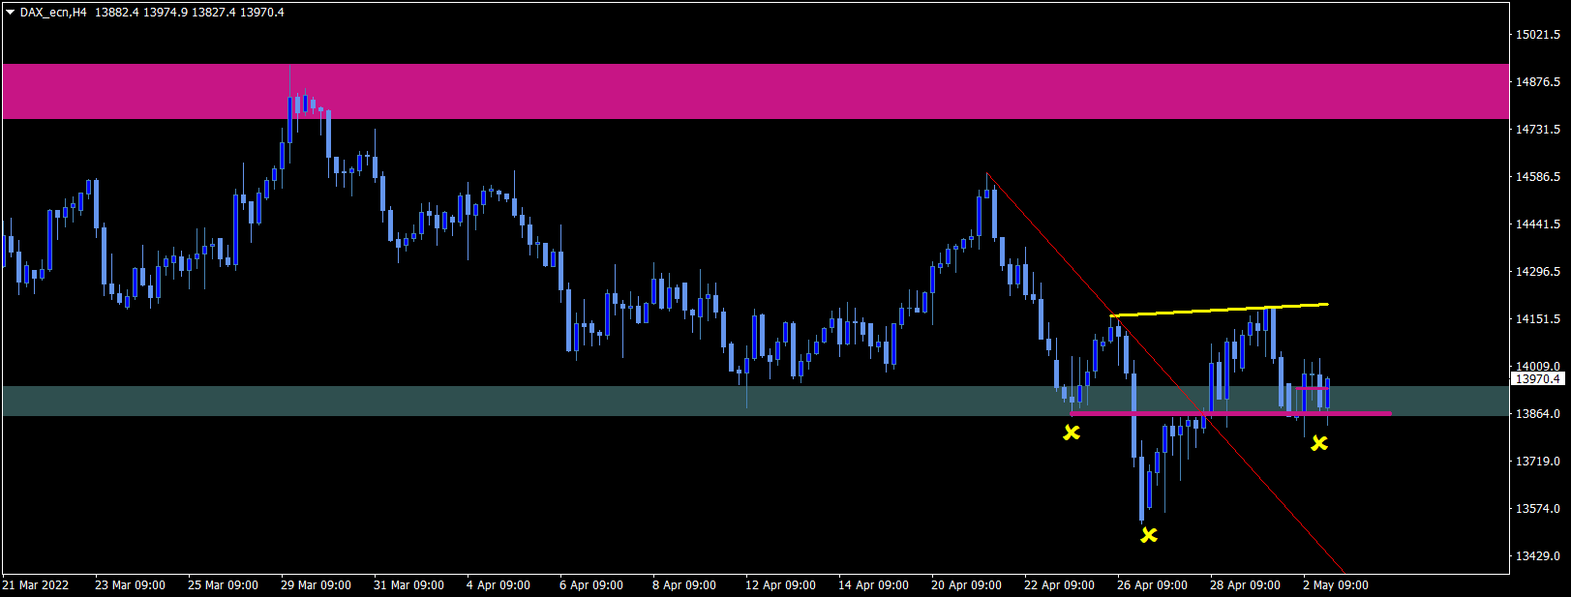This screenshot has height=597, width=1571.
Task: Click the 28 Apr 09:00 time label
Action: coord(1245,585)
